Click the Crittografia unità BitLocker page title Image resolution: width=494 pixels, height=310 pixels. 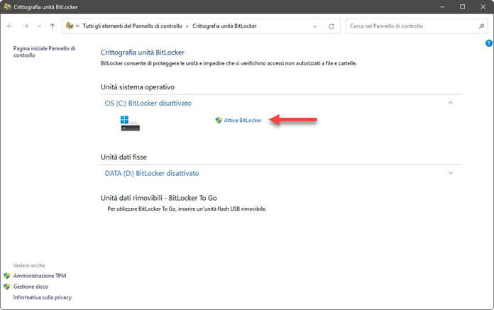(x=143, y=52)
